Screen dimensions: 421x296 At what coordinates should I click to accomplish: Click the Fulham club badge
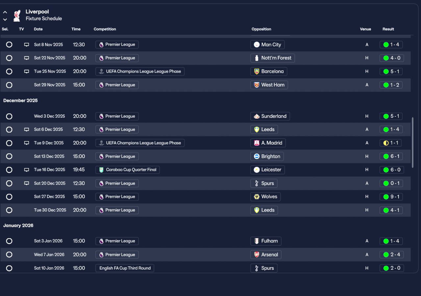click(x=257, y=241)
